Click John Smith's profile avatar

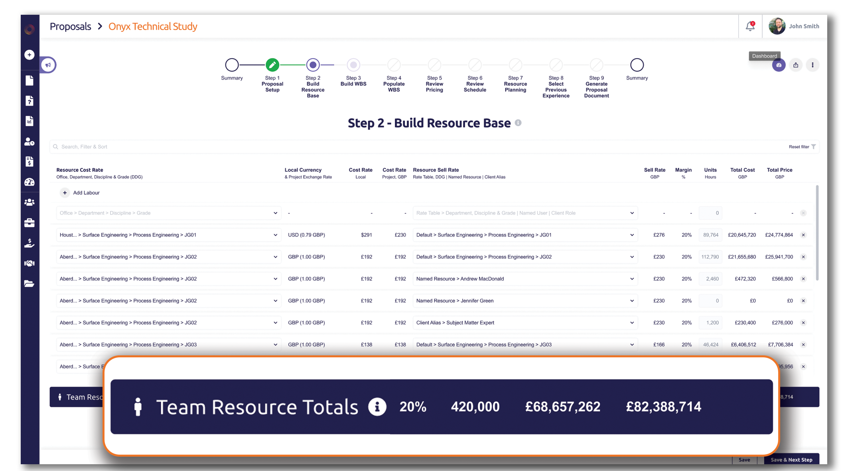pyautogui.click(x=777, y=26)
